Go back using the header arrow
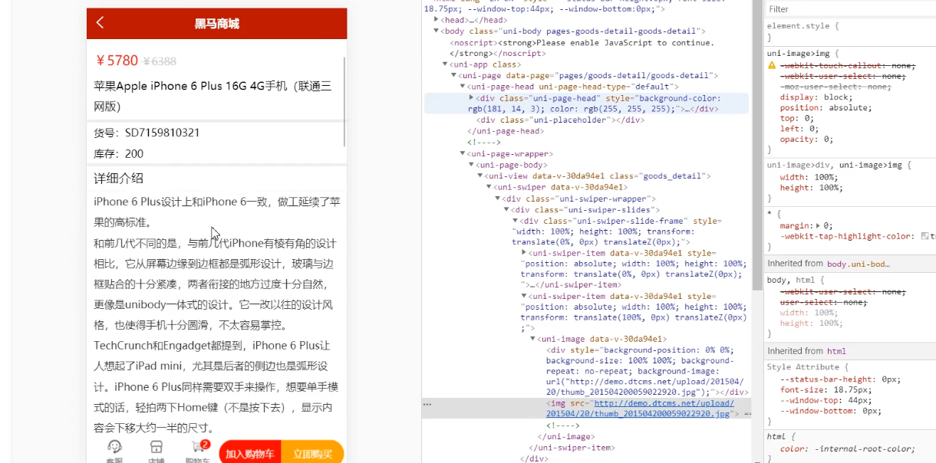The image size is (936, 463). (x=101, y=23)
